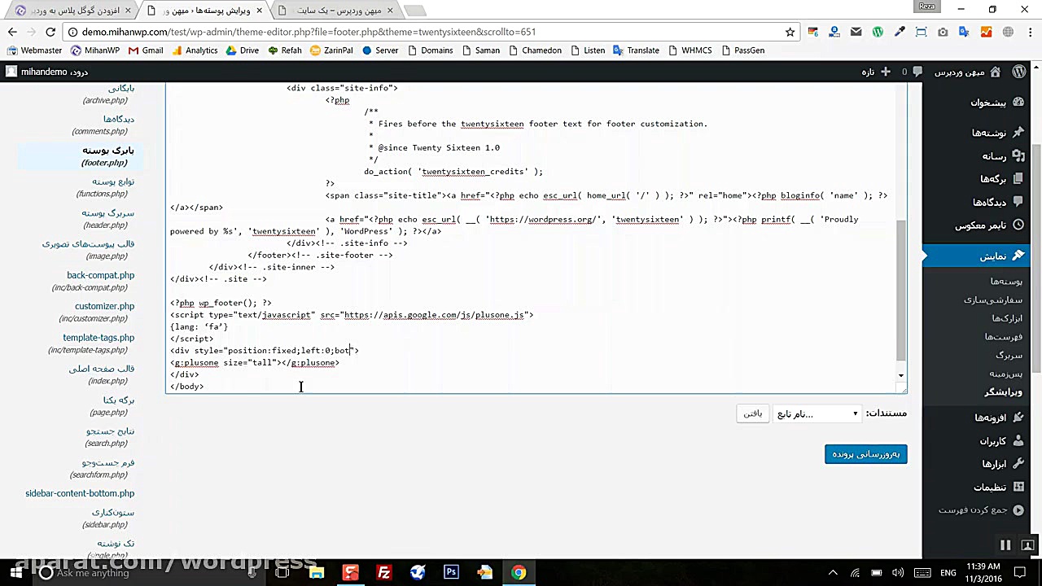Open the Gmail bookmark

[x=146, y=50]
